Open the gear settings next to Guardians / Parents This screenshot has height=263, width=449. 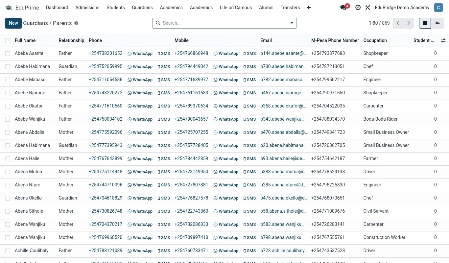[x=76, y=23]
